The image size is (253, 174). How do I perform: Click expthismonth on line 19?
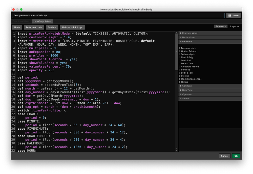37,103
